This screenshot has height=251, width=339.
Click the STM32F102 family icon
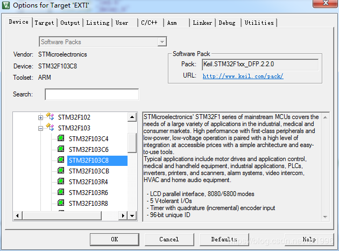pyautogui.click(x=50, y=116)
